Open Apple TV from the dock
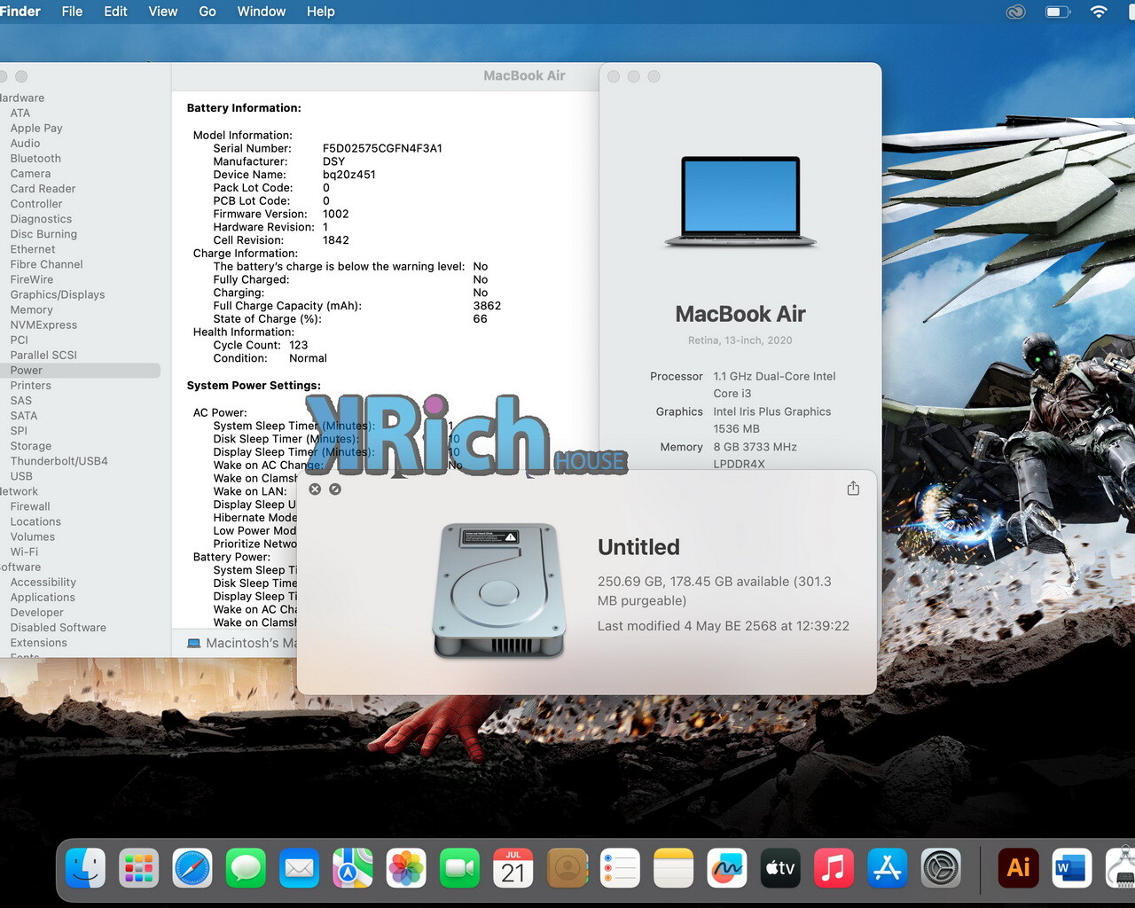The width and height of the screenshot is (1135, 908). (x=780, y=868)
